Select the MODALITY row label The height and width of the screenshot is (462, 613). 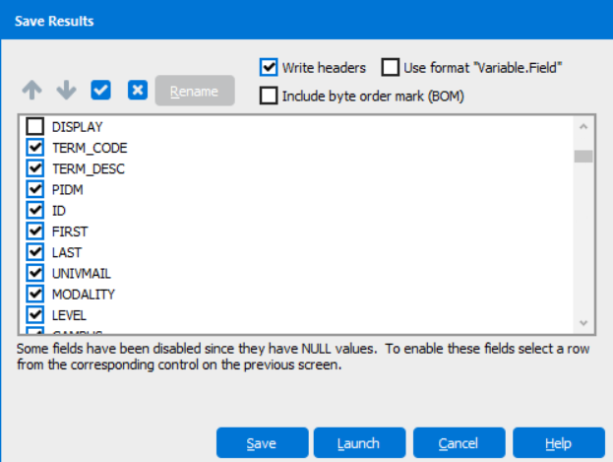pyautogui.click(x=84, y=295)
